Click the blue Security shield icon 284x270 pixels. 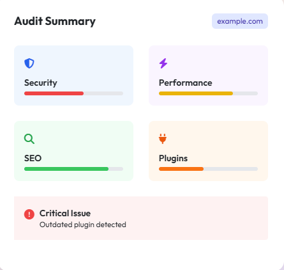[29, 63]
